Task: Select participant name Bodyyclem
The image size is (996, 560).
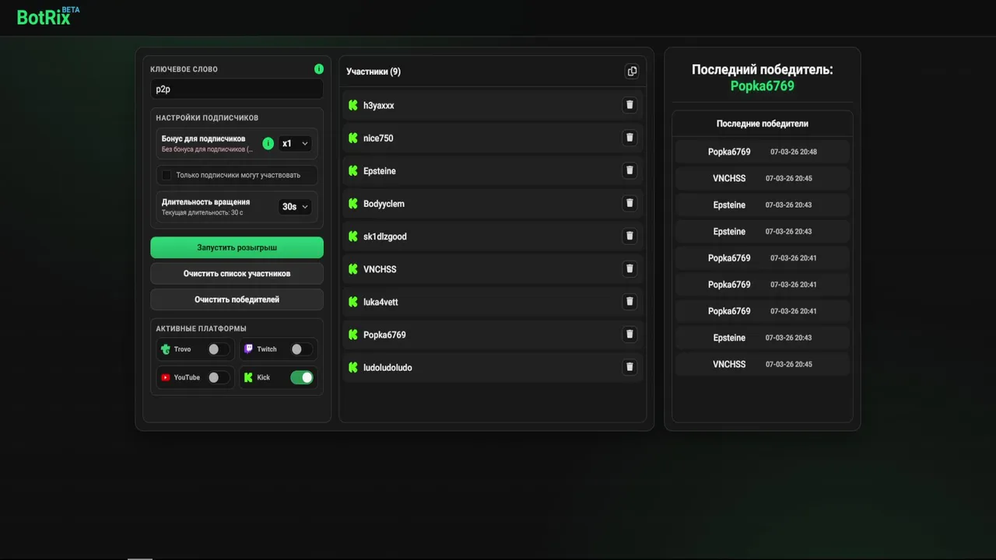Action: click(384, 204)
